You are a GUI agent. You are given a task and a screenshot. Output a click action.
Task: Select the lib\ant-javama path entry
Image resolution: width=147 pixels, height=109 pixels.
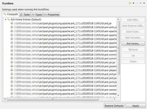click(x=65, y=66)
